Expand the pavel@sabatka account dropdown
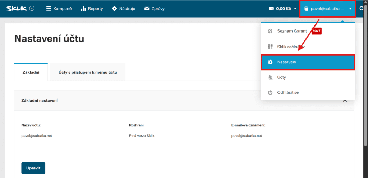Image resolution: width=368 pixels, height=178 pixels. (327, 9)
